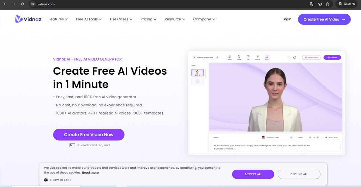Expand the Use Cases dropdown

pos(121,19)
